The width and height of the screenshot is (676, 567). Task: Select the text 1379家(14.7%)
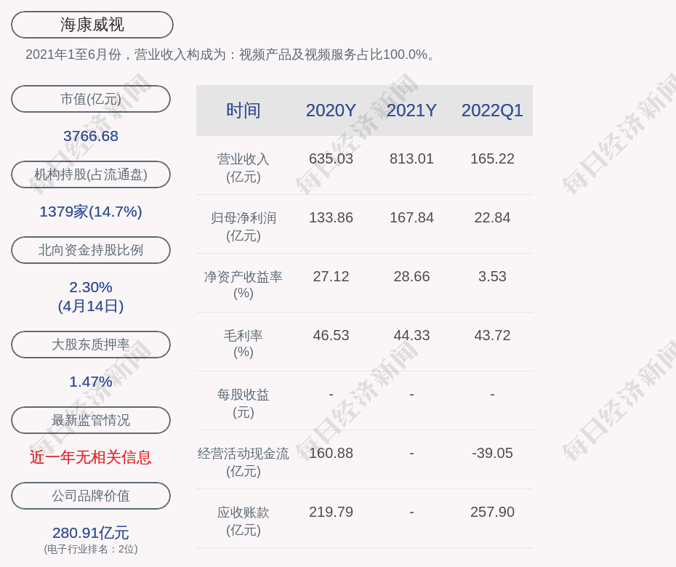(x=91, y=212)
